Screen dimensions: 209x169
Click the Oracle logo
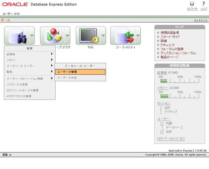point(15,4)
